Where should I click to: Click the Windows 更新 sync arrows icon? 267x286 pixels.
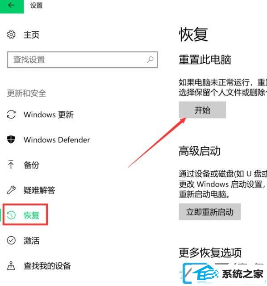[11, 115]
